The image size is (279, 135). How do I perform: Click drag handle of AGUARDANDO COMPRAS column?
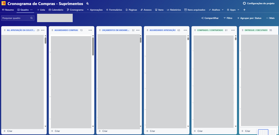point(52,30)
